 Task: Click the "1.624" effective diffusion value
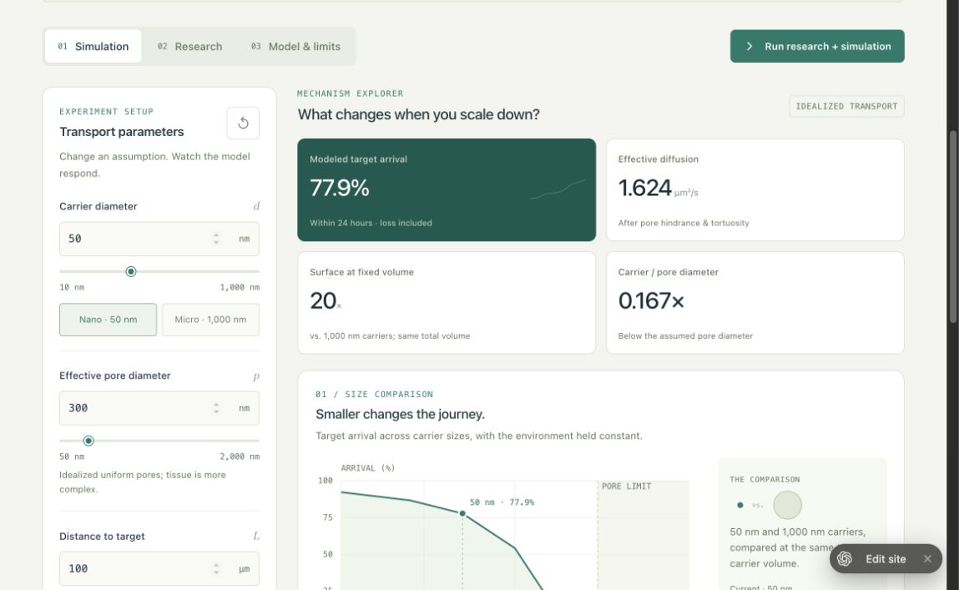point(644,188)
